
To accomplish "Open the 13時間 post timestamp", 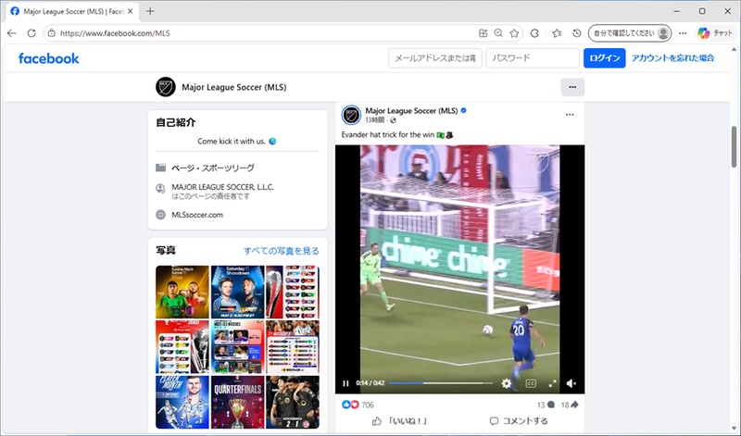I will (374, 120).
